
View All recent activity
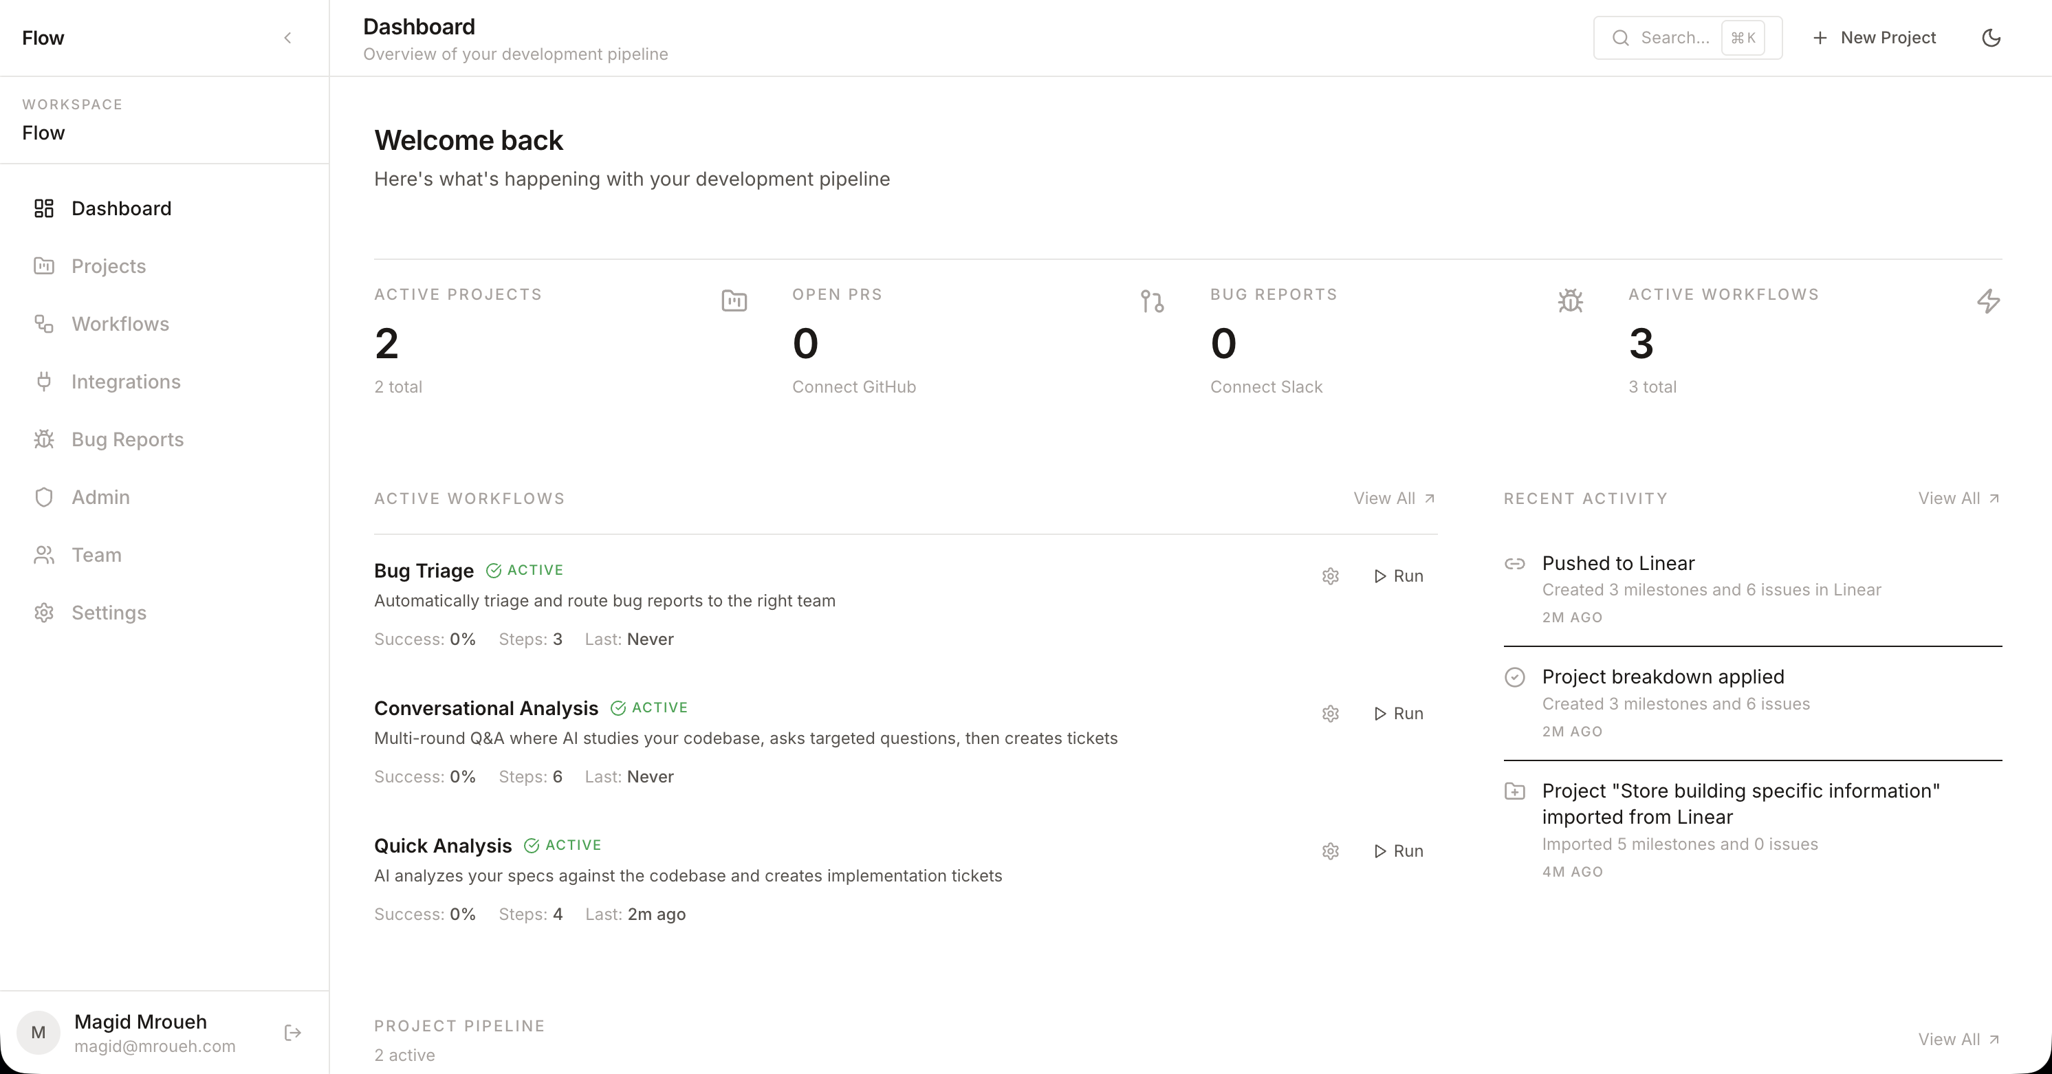[1958, 498]
